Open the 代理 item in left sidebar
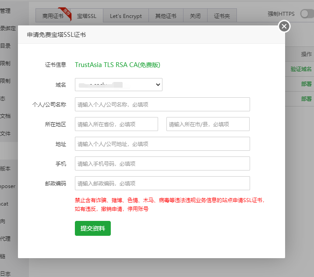Image resolution: width=314 pixels, height=277 pixels. point(5,239)
